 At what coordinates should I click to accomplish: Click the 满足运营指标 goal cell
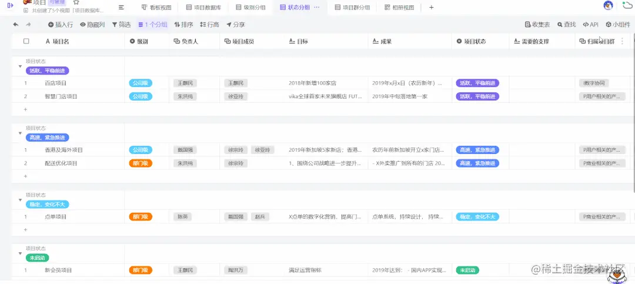click(x=305, y=270)
